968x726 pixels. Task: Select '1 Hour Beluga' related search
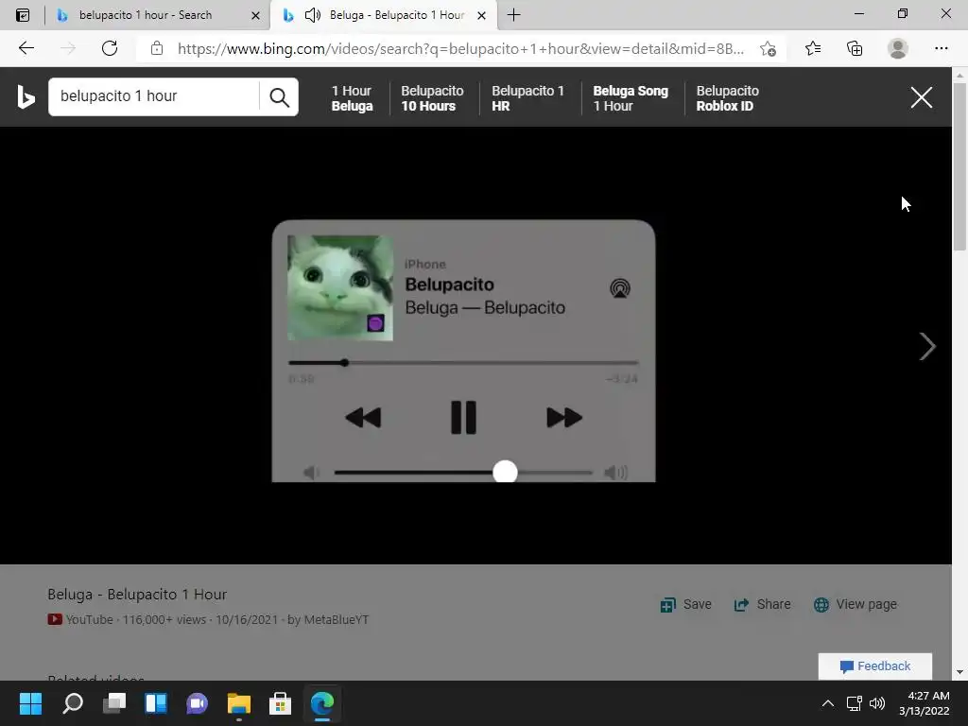(352, 98)
